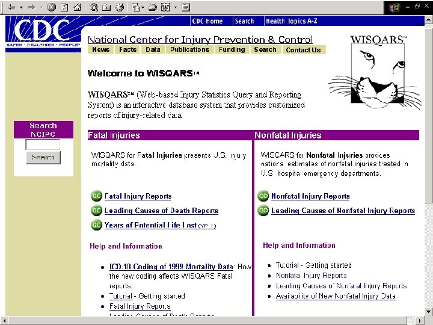Click the WISQARS cat logo image

point(376,72)
